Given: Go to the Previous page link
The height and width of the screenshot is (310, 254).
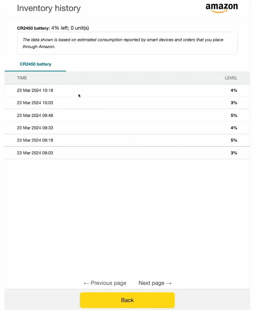Looking at the screenshot, I should point(105,283).
